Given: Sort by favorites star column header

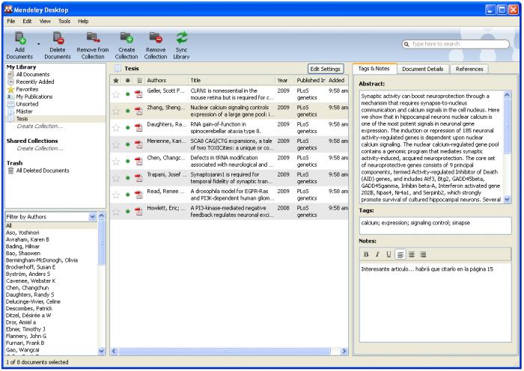Looking at the screenshot, I should point(116,80).
